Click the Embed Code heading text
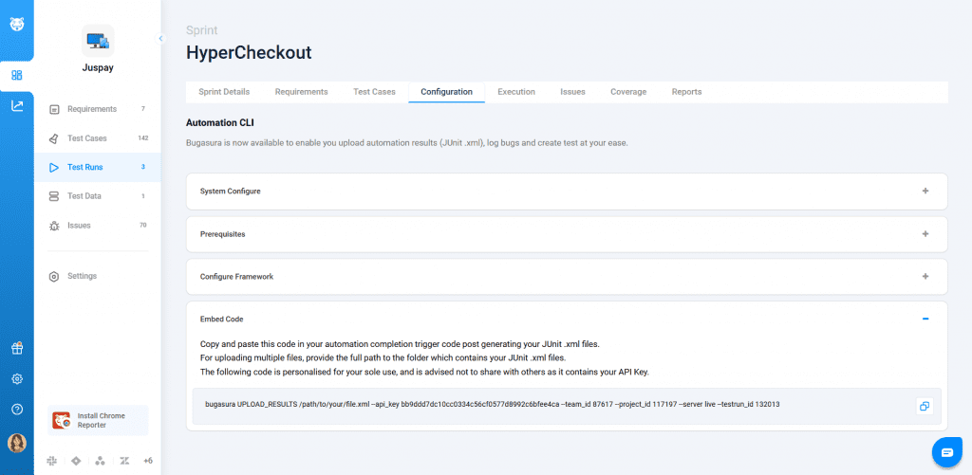Screen dimensions: 972x475 click(x=222, y=319)
